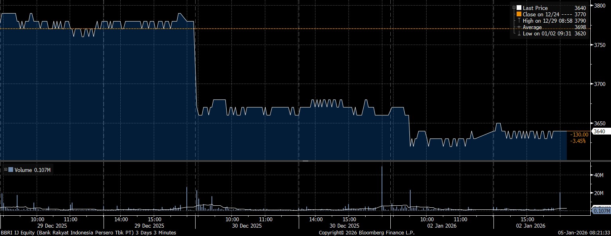Screen dimensions: 611x236
Task: Click the tallest volume bar spike
Action: click(x=382, y=187)
